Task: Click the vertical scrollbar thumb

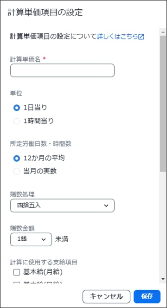Action: tap(163, 103)
